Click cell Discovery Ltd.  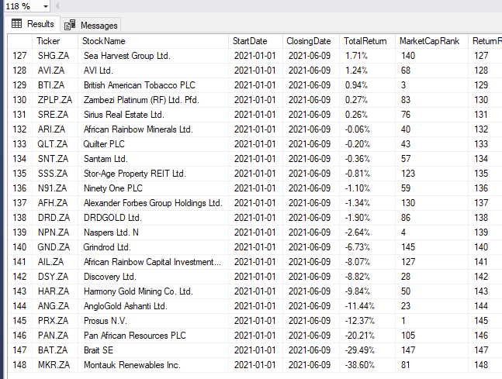click(x=154, y=277)
